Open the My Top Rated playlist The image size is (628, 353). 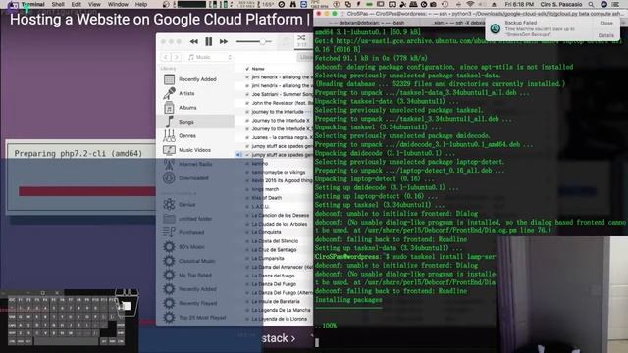pyautogui.click(x=195, y=275)
